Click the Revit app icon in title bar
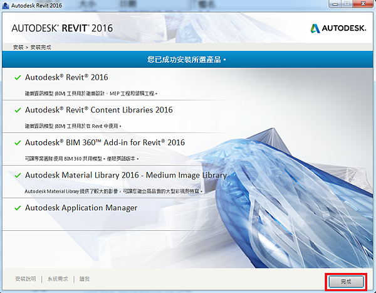 click(x=6, y=5)
